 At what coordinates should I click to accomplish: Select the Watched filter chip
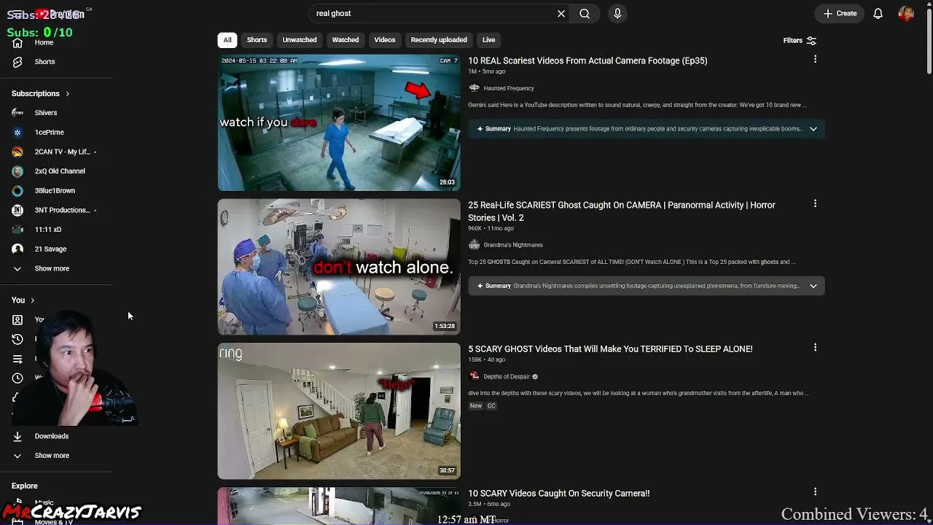click(346, 40)
